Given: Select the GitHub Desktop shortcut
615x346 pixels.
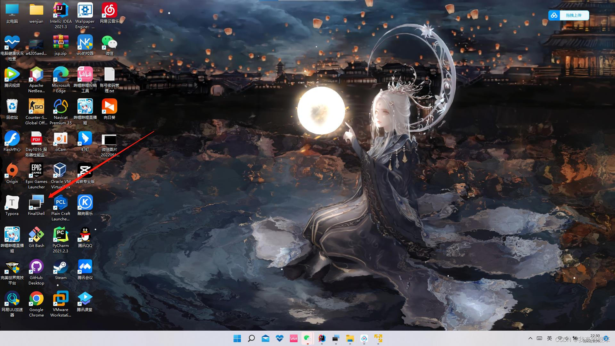Looking at the screenshot, I should coord(36,272).
